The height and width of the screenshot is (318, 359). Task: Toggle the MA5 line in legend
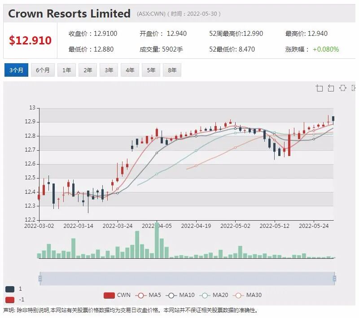(x=148, y=295)
